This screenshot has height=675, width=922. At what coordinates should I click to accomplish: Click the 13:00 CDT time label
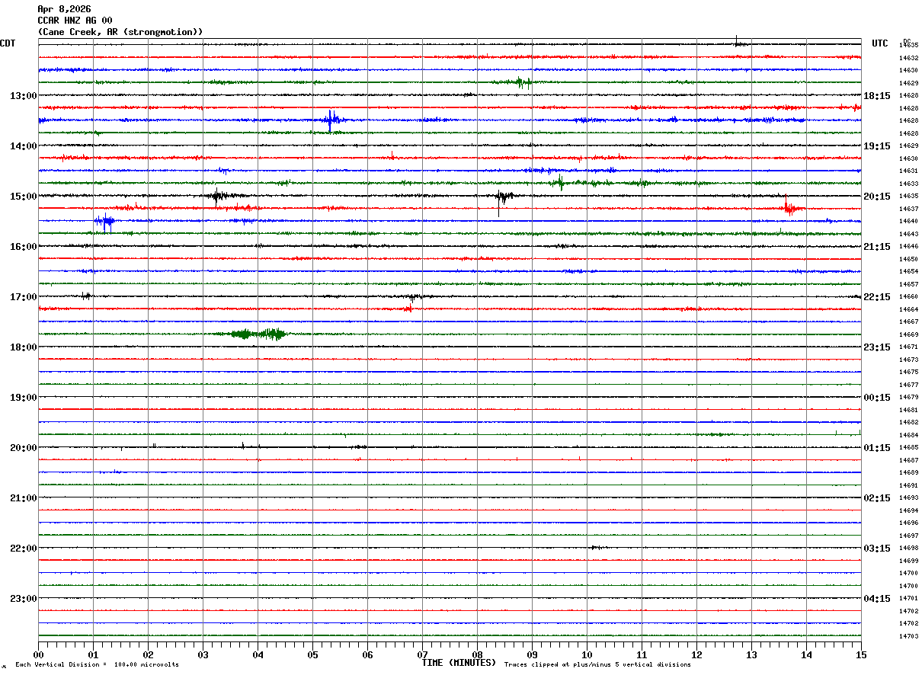point(23,96)
